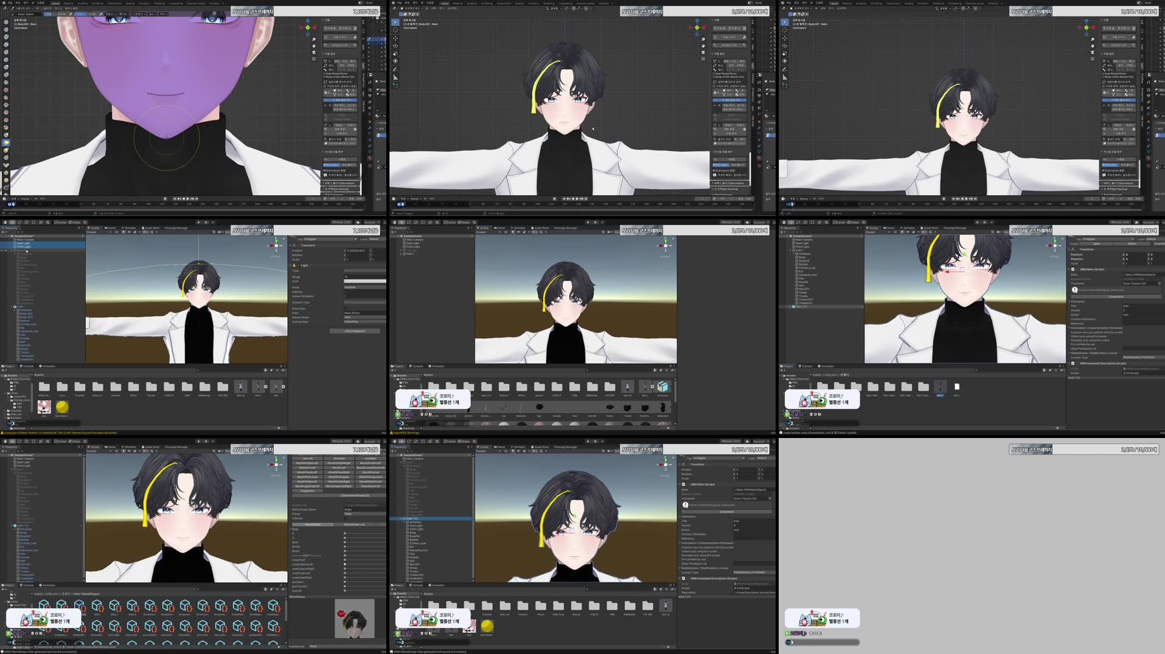1165x654 pixels.
Task: Open the Preset dropdown showing Angry
Action: pyautogui.click(x=364, y=514)
